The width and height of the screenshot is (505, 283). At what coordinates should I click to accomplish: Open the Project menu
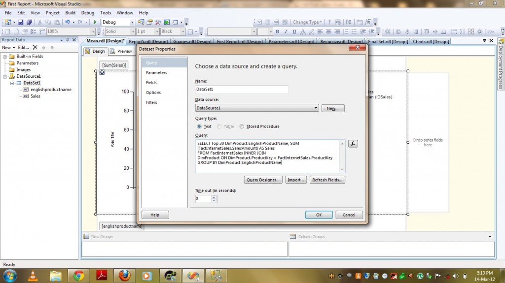(52, 13)
